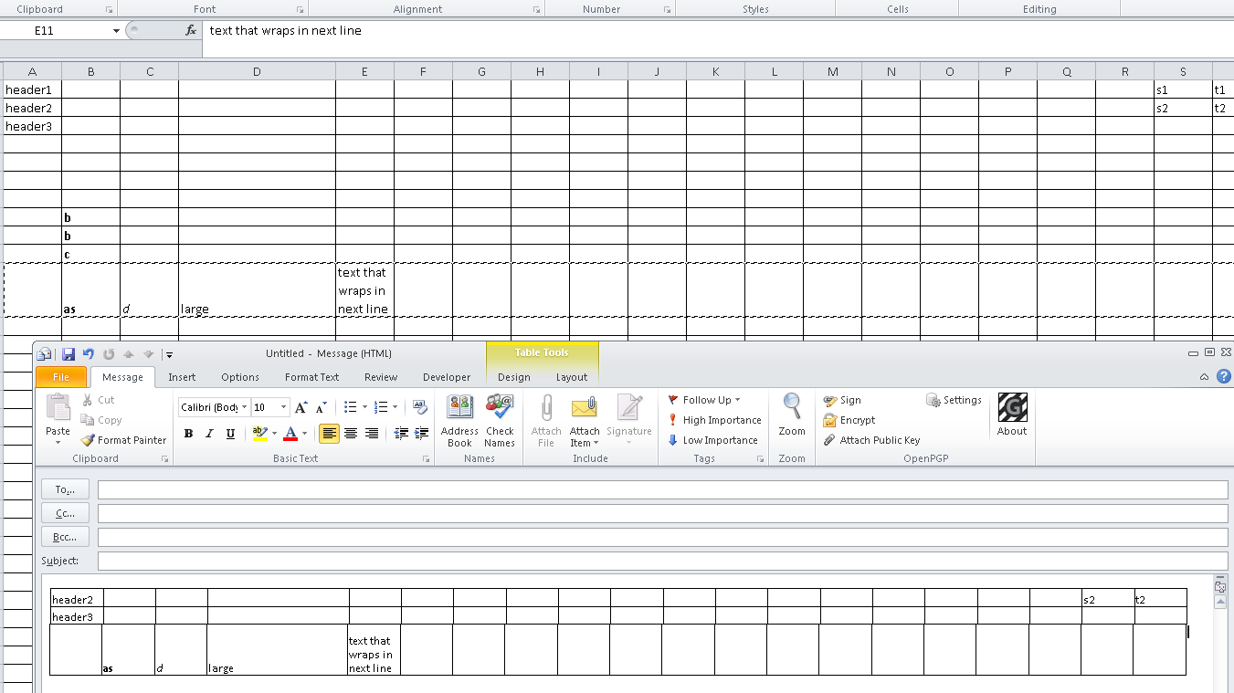Toggle High Importance for the message
1234x693 pixels.
(x=714, y=420)
